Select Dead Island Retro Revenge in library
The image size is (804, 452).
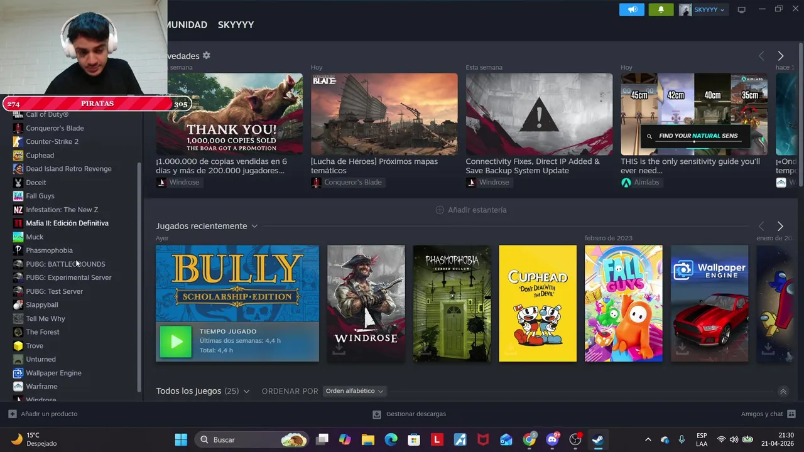(x=68, y=169)
